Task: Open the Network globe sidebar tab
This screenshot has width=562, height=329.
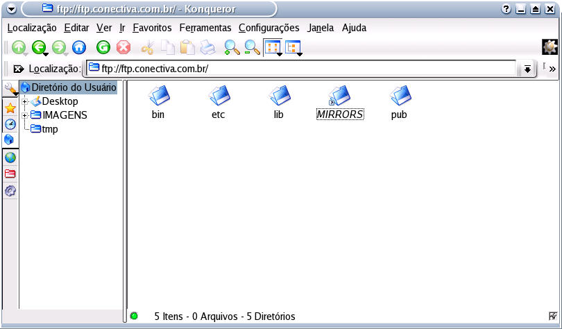Action: (x=10, y=158)
